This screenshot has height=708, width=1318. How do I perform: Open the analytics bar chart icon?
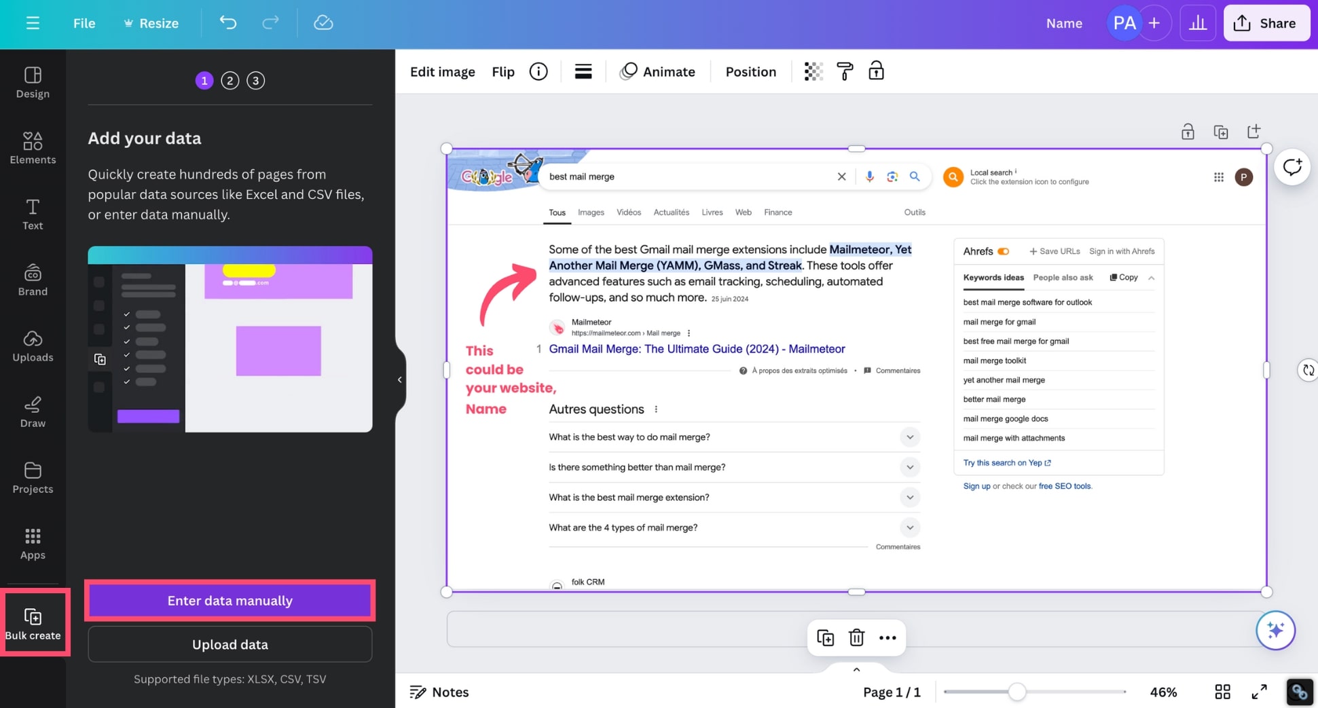1198,23
